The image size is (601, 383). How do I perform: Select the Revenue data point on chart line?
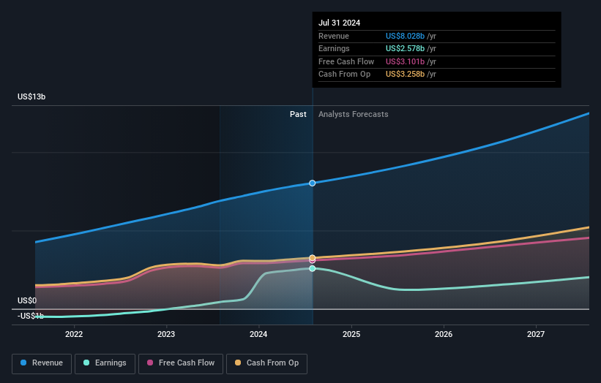(x=313, y=183)
